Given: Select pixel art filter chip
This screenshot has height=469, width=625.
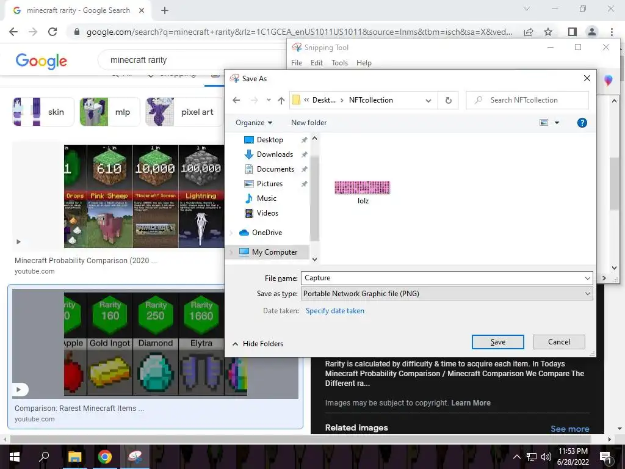Looking at the screenshot, I should click(184, 112).
